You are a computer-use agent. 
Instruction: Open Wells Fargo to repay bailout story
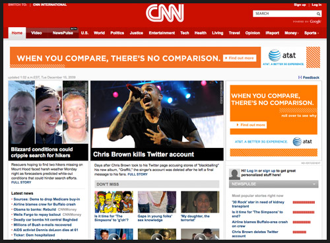pyautogui.click(x=37, y=215)
